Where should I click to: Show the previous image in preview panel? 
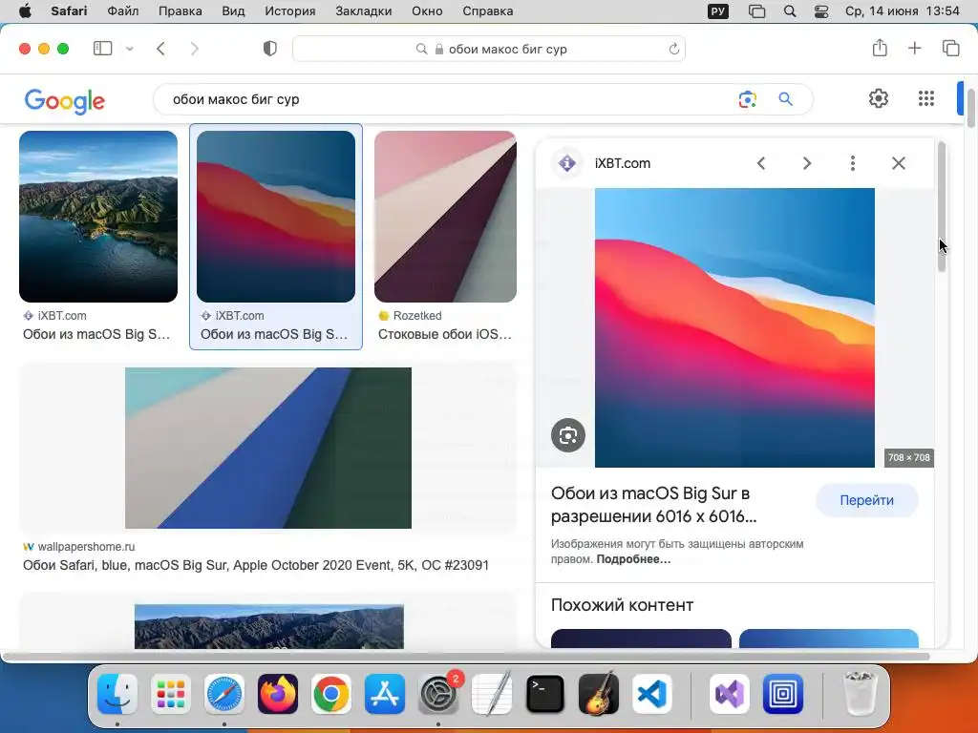point(761,163)
